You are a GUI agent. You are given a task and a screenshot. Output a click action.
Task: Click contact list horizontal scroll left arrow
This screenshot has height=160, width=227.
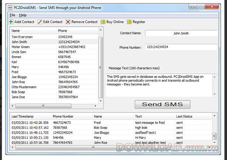(x=12, y=106)
